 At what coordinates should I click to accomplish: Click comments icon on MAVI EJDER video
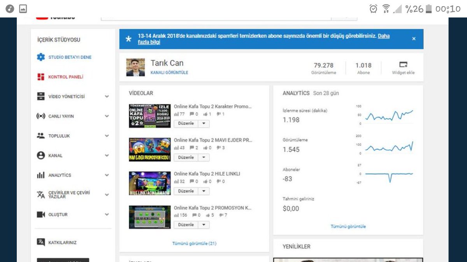[191, 148]
